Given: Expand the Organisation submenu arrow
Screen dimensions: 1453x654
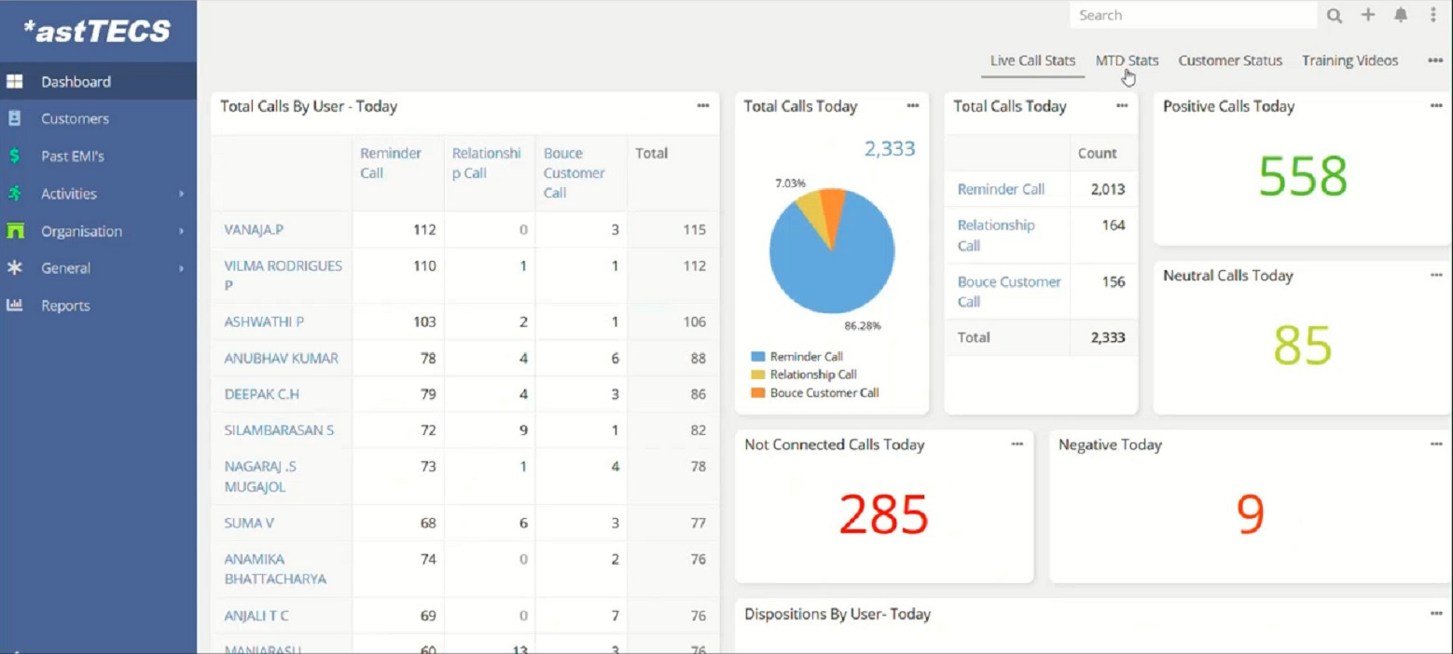Looking at the screenshot, I should point(182,231).
